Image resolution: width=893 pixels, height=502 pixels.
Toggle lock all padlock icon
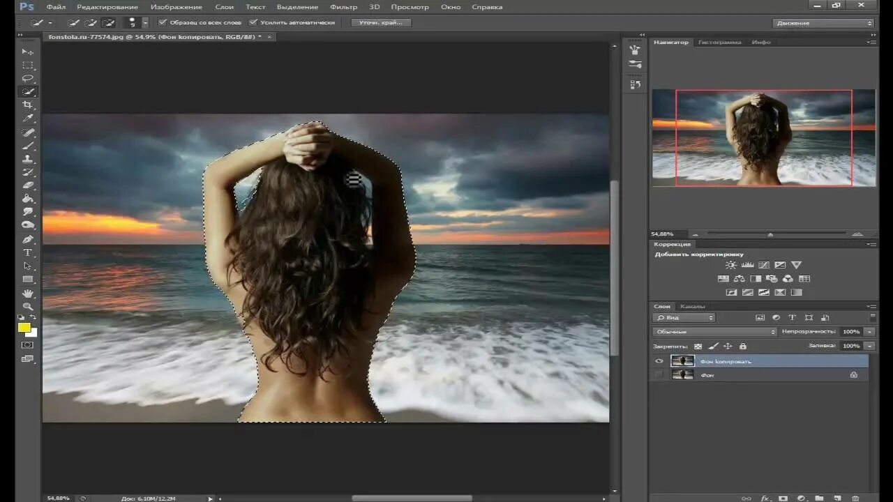click(x=742, y=346)
